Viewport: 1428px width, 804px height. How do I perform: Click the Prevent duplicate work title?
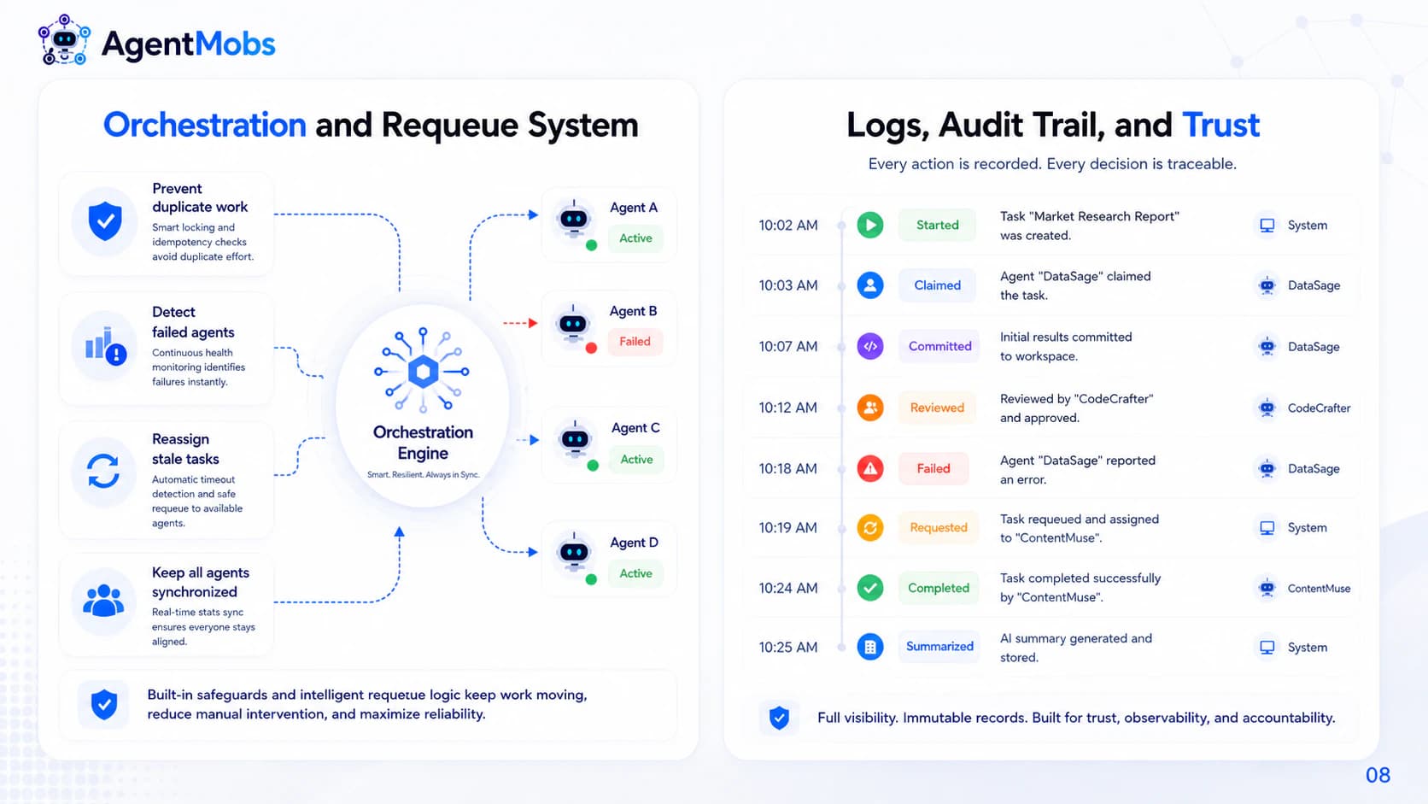200,197
